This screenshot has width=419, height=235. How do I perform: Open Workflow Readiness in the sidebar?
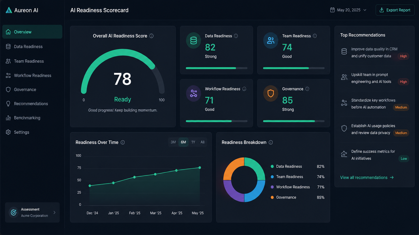[32, 75]
